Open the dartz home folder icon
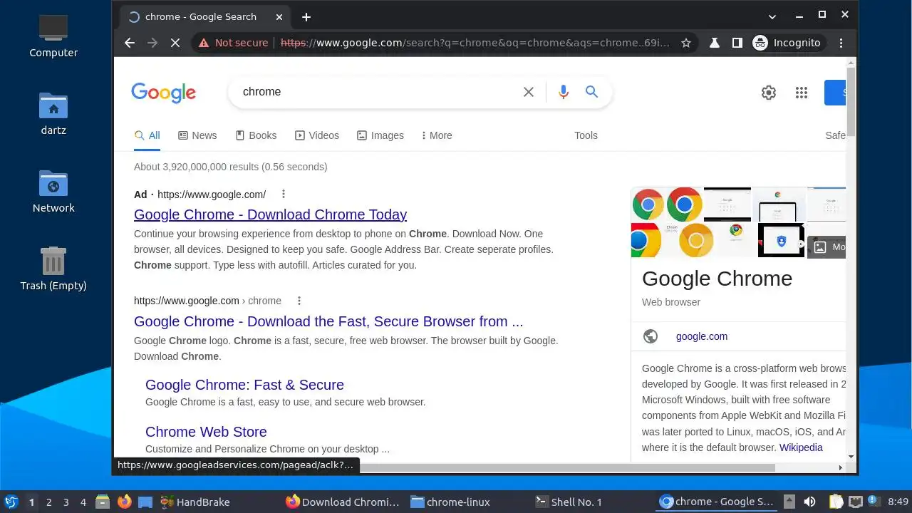This screenshot has width=912, height=513. click(x=53, y=113)
